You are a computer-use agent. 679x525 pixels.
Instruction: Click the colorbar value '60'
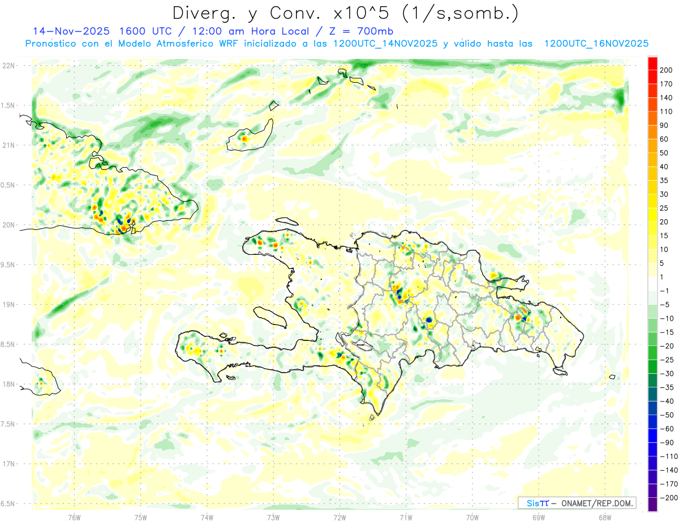(665, 139)
